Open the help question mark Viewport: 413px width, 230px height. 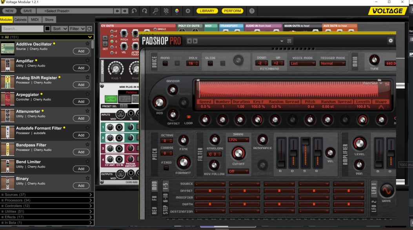point(252,11)
